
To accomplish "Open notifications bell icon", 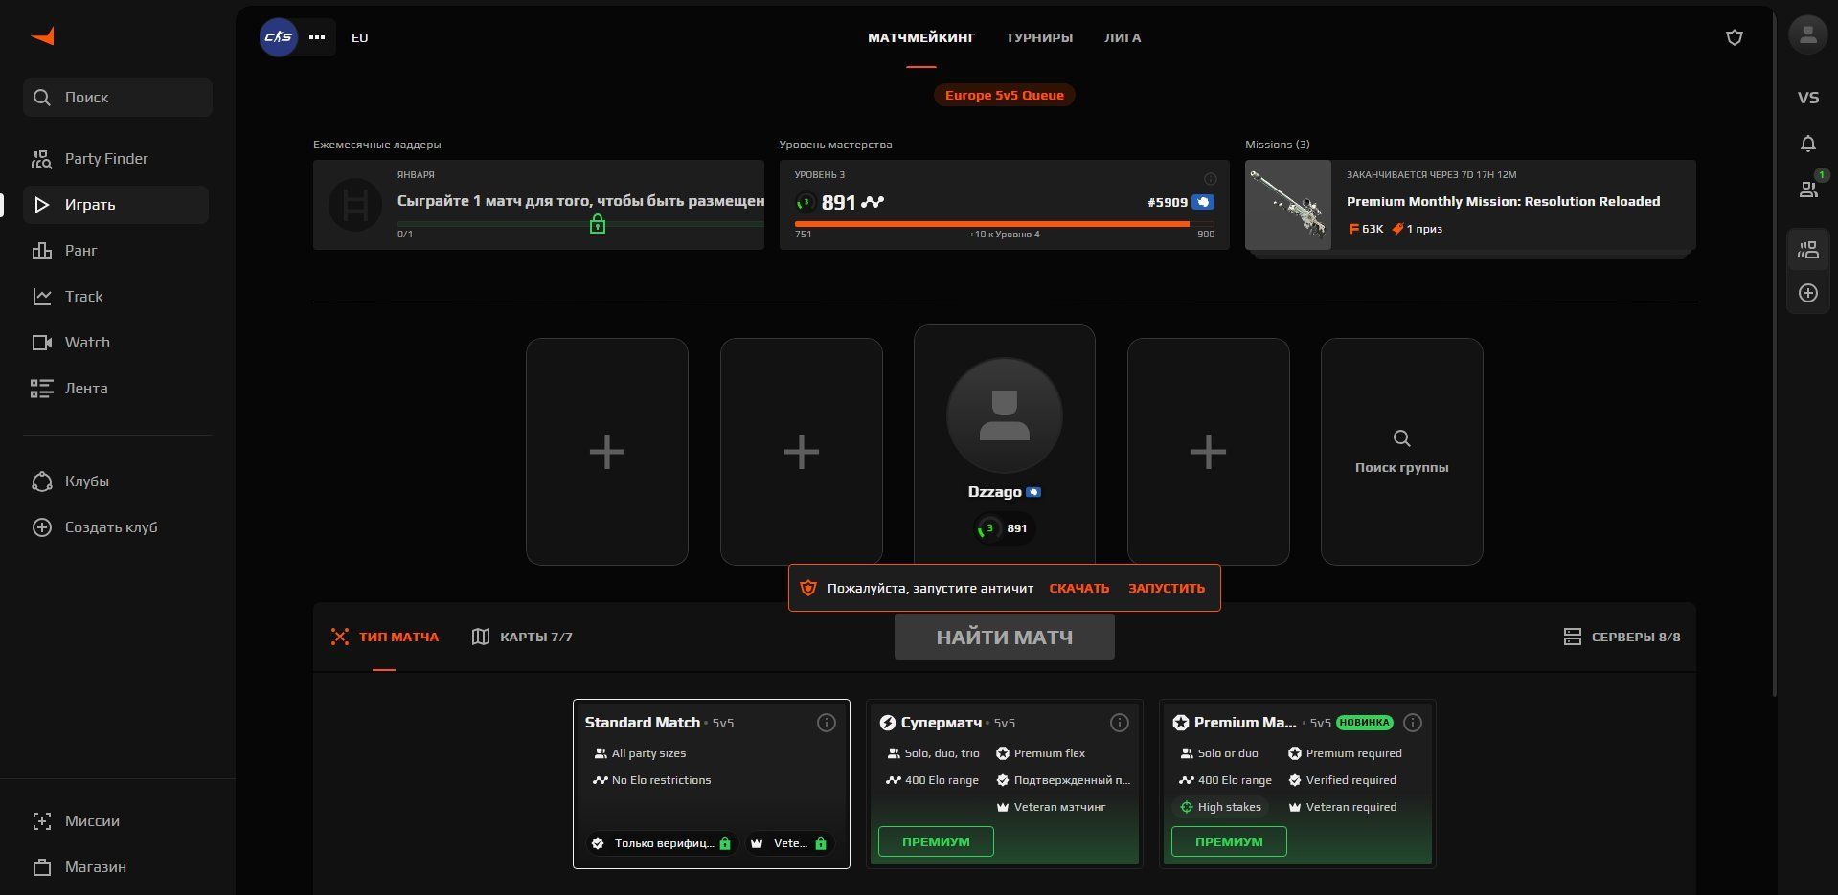I will [x=1807, y=144].
